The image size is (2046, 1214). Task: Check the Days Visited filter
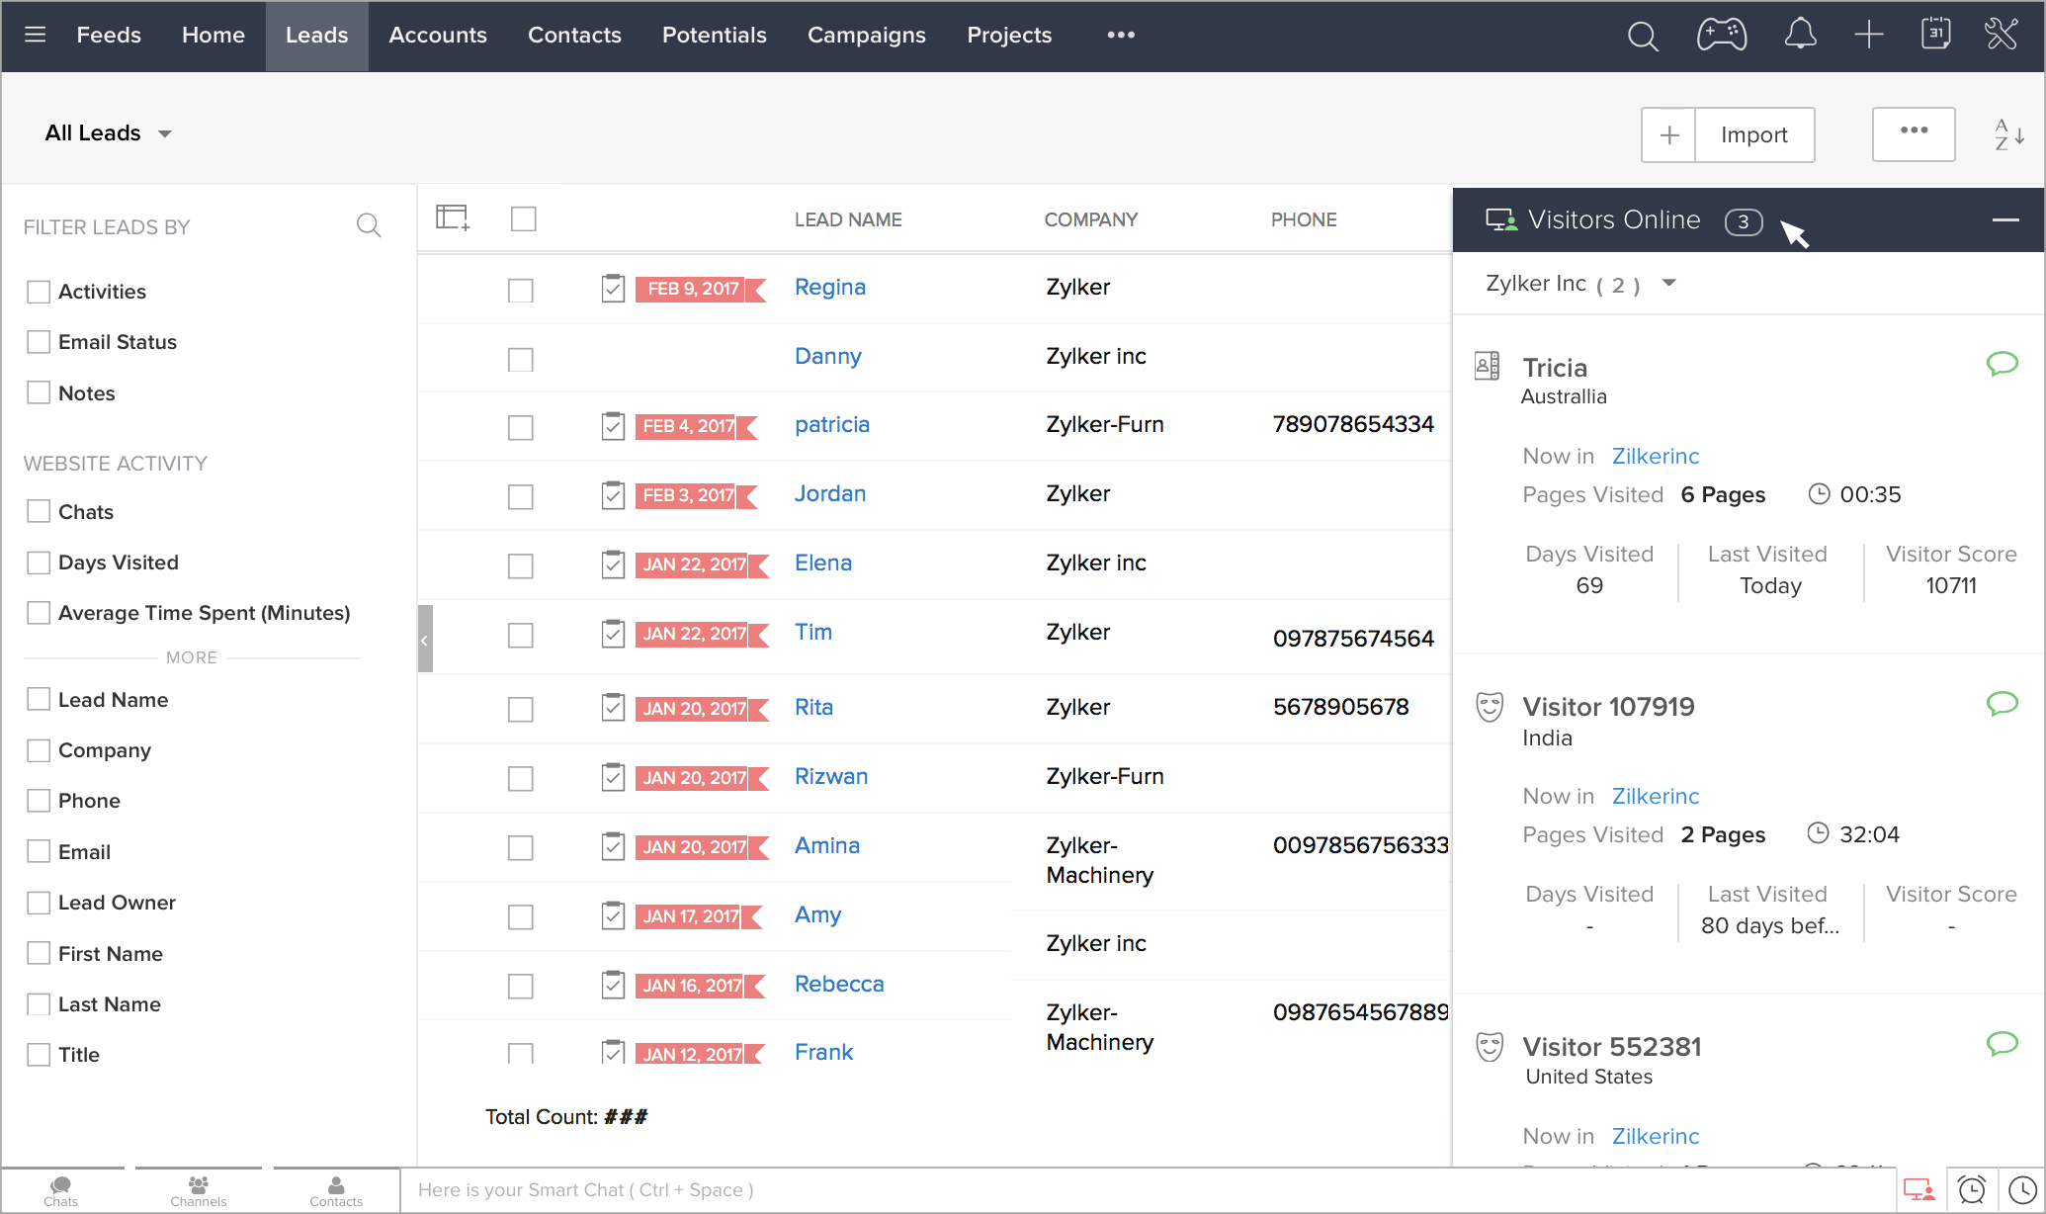[39, 563]
